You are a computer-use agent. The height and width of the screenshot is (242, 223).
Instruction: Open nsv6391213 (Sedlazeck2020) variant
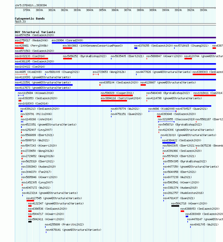pyautogui.click(x=40, y=109)
